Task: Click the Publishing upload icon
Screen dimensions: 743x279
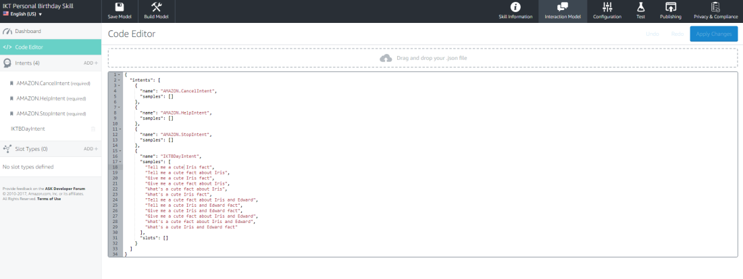Action: coord(671,7)
